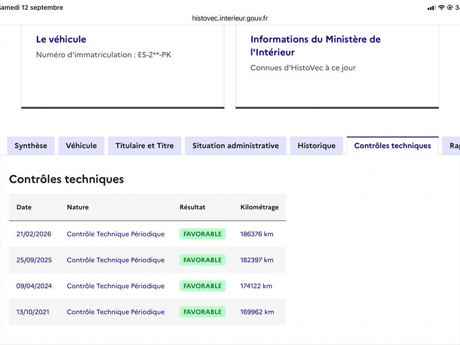The height and width of the screenshot is (345, 460).
Task: Click the Résultat column header
Action: point(193,207)
